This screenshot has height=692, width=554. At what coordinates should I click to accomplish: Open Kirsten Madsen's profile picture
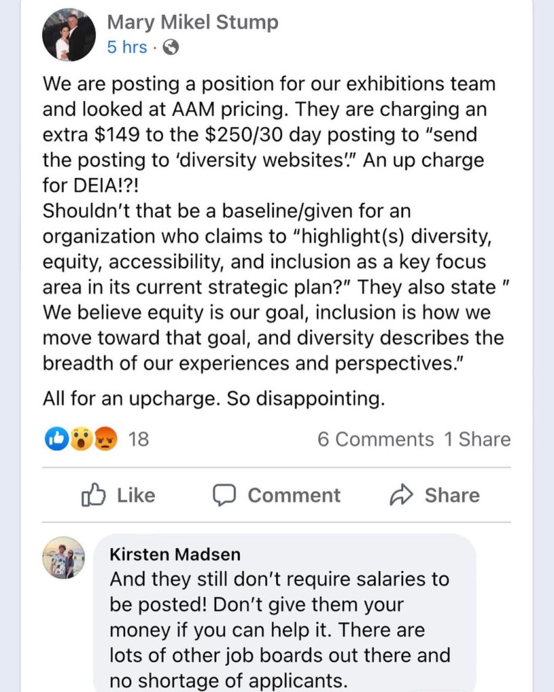[64, 558]
